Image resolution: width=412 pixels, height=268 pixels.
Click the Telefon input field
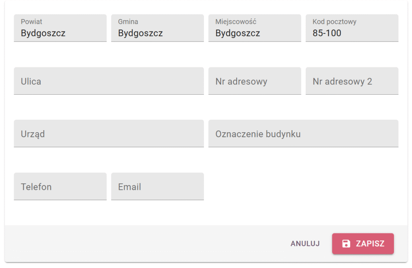point(60,186)
